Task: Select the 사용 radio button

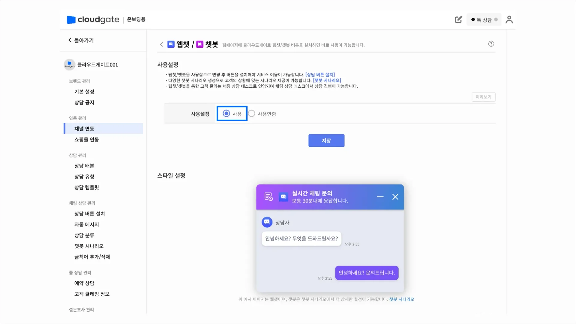Action: [x=226, y=113]
